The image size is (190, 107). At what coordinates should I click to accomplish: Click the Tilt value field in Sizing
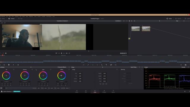80,76
